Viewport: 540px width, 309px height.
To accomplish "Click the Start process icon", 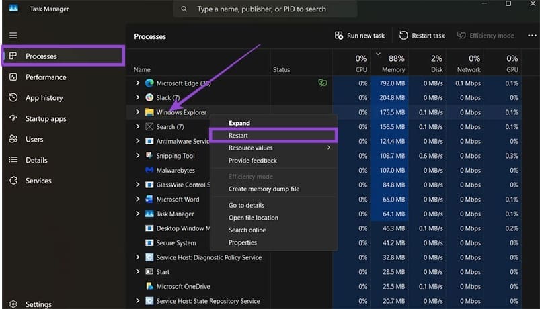I will point(149,271).
